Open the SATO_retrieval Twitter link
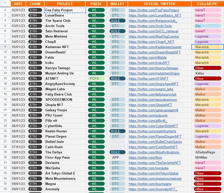Viewport: 224px width, 193px height. [153, 31]
